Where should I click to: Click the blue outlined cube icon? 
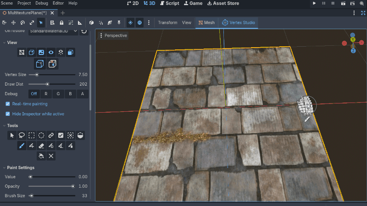click(x=40, y=64)
